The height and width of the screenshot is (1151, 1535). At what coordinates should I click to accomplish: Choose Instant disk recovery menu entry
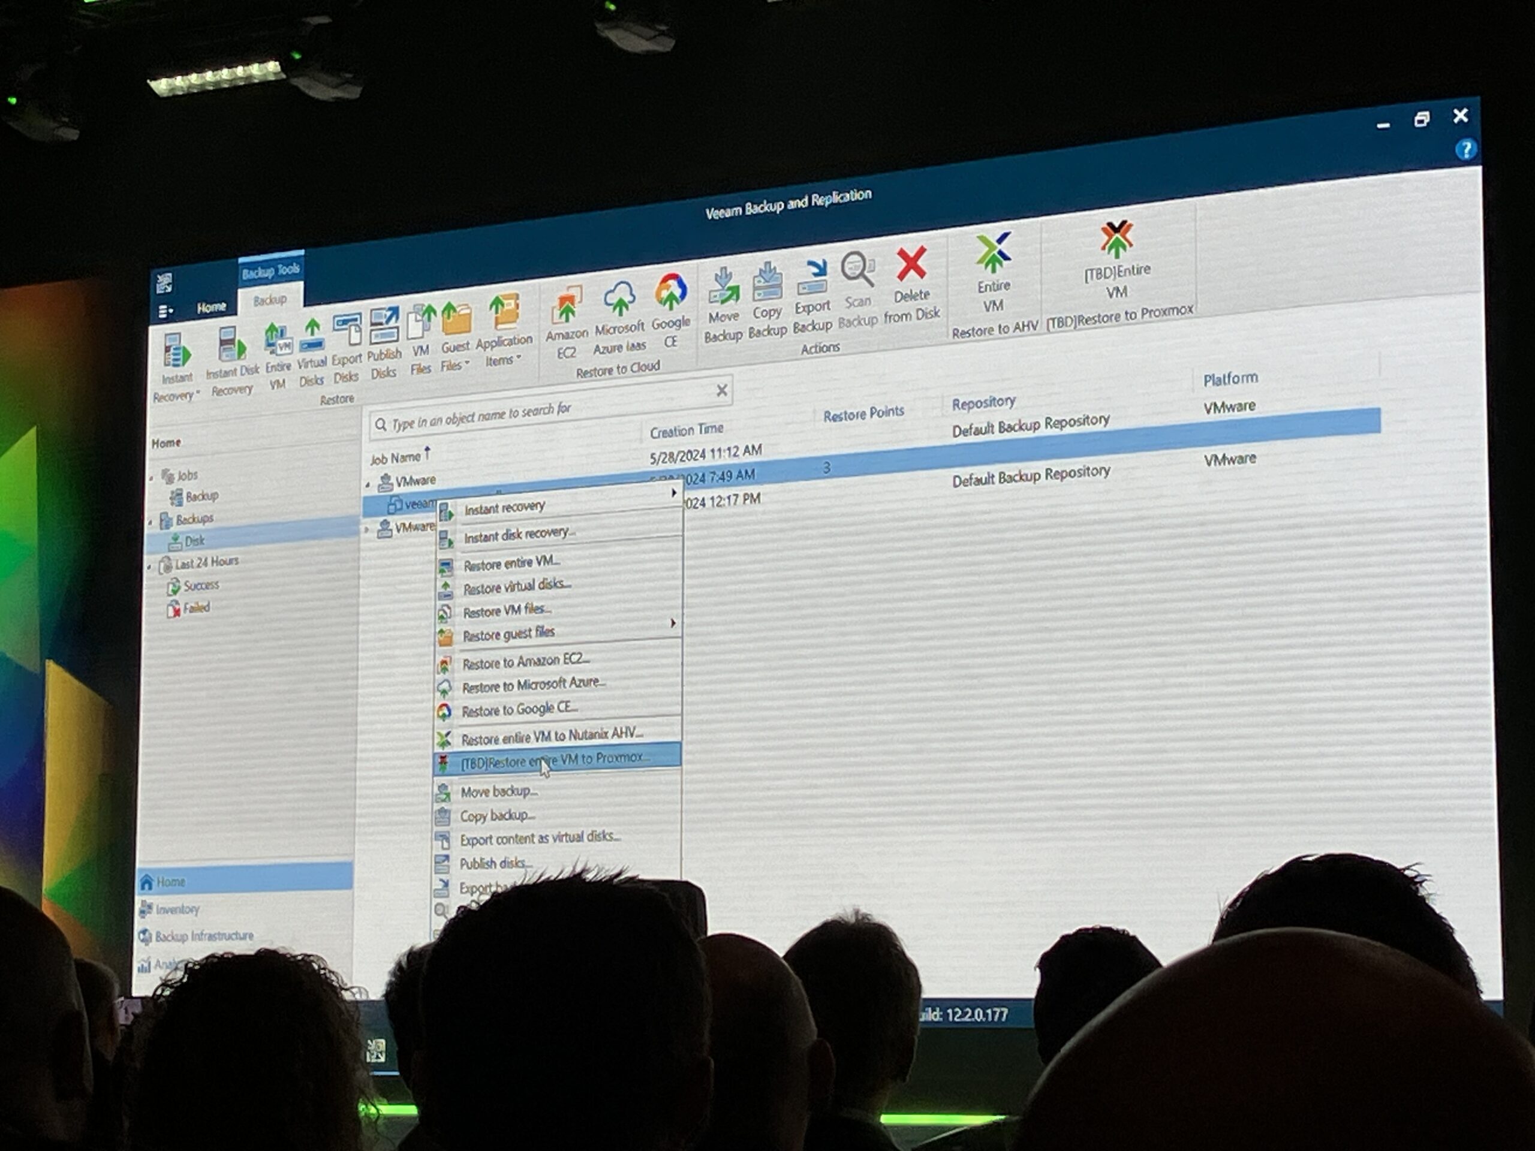pos(559,534)
